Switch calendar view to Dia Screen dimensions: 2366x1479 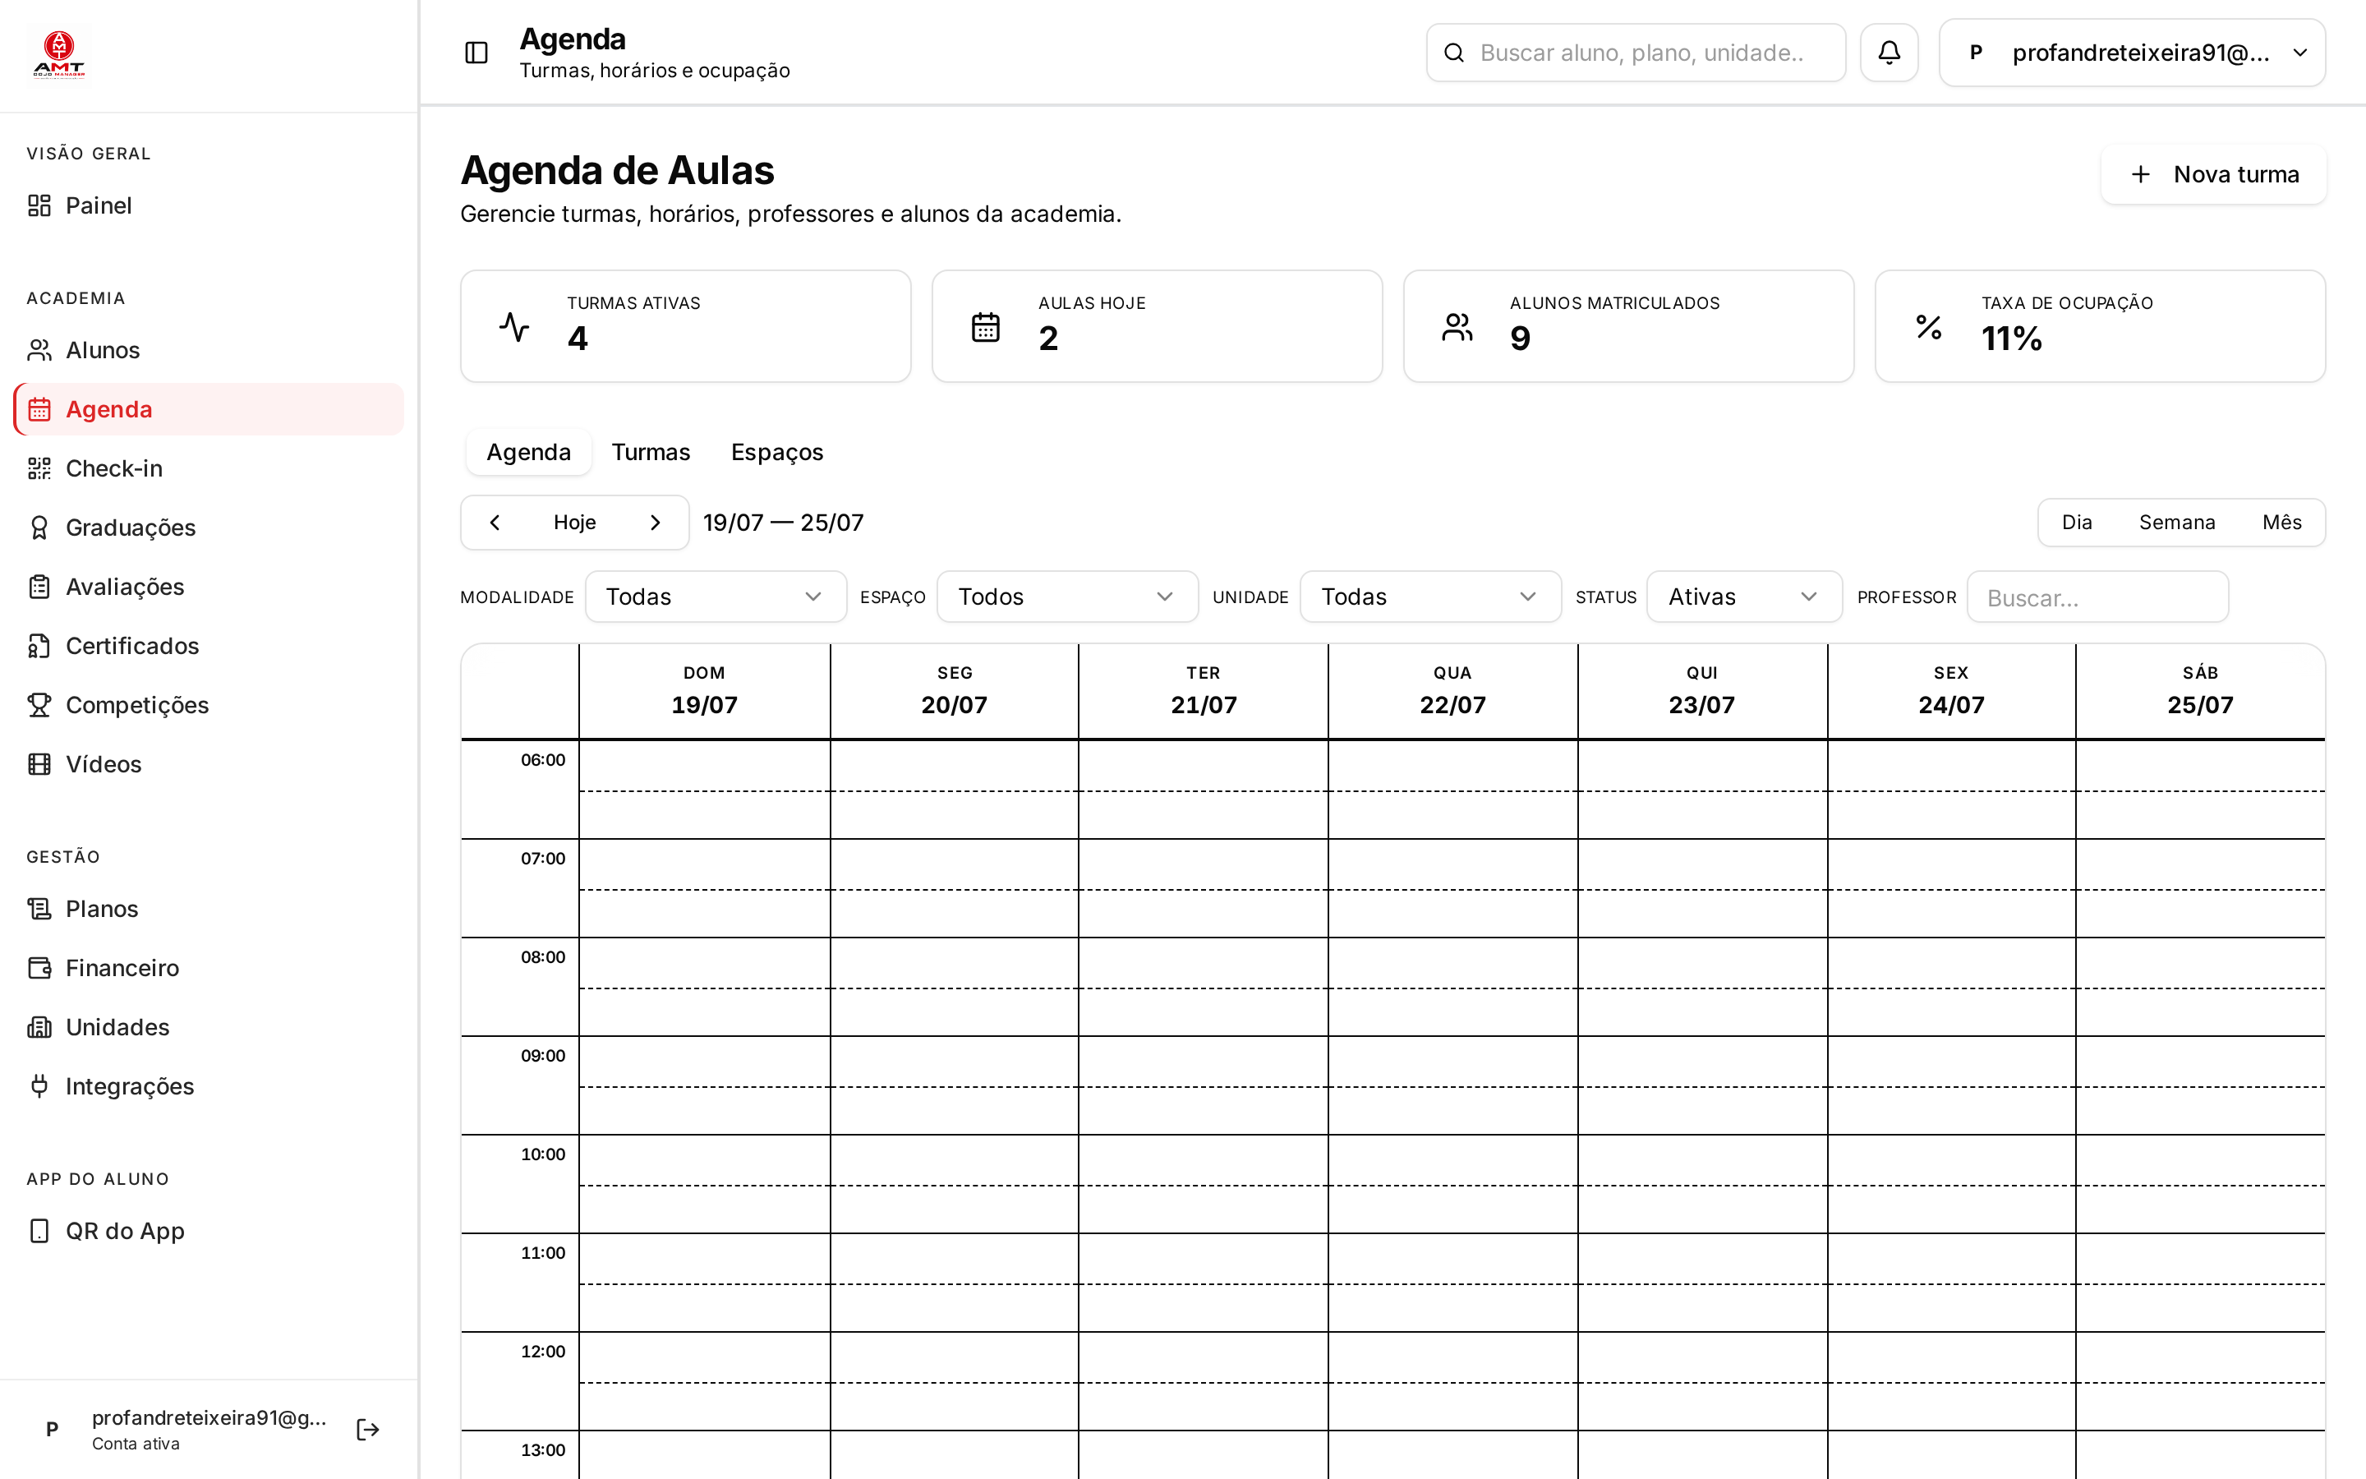[x=2077, y=523]
